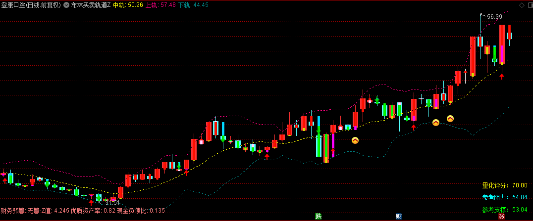Click the 参考阻力: 54.84 readout

[x=505, y=197]
